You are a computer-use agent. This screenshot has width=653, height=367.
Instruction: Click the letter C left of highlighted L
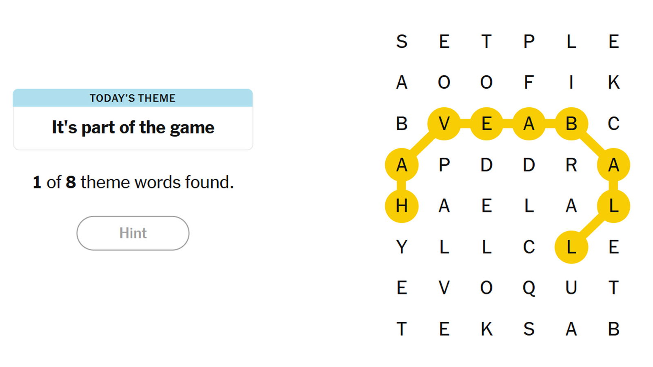click(x=529, y=247)
